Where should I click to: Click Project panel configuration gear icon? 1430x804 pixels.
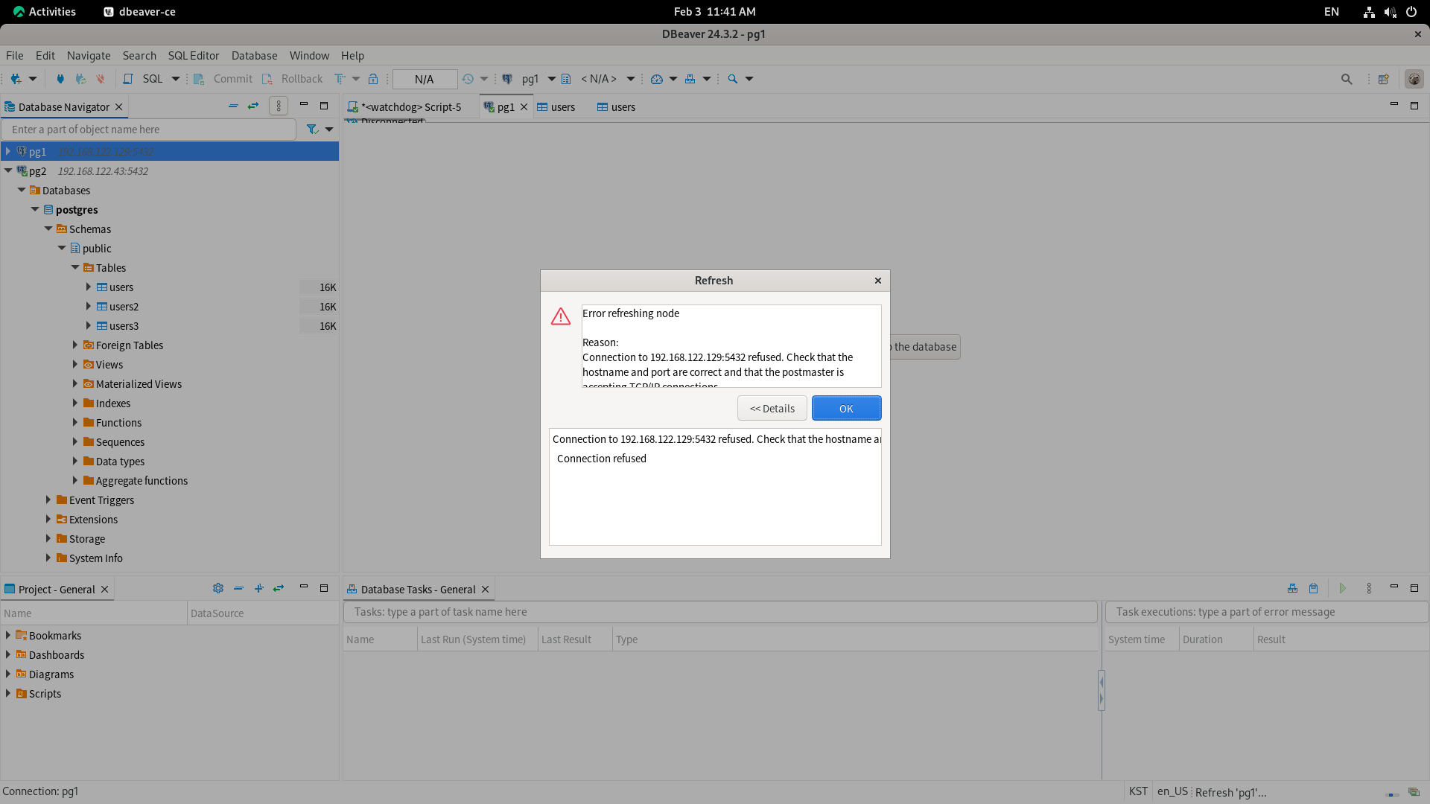coord(217,588)
